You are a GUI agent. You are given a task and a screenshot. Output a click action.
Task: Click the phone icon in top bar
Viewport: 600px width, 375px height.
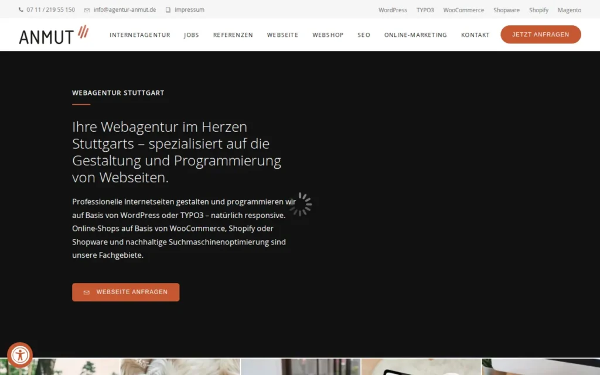(x=21, y=10)
